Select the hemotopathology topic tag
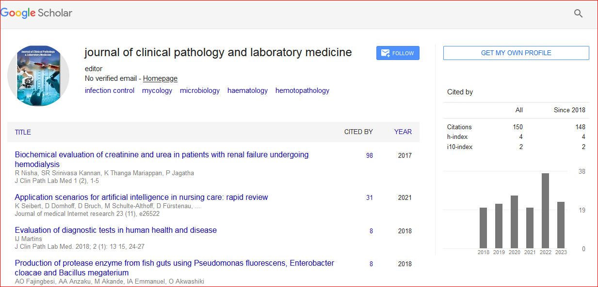 (302, 91)
